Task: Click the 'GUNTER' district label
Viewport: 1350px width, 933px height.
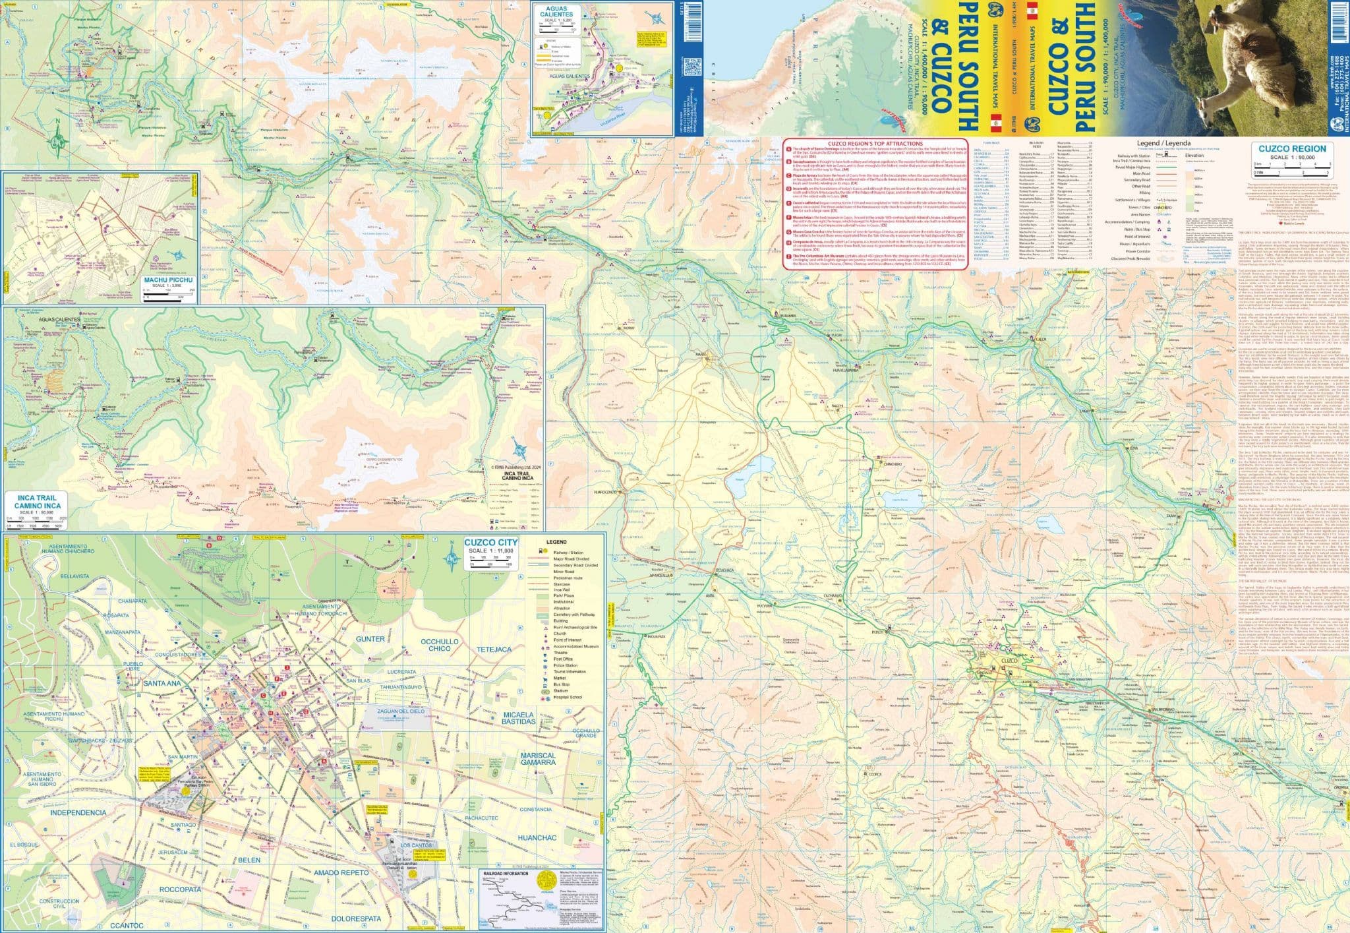Action: point(370,639)
